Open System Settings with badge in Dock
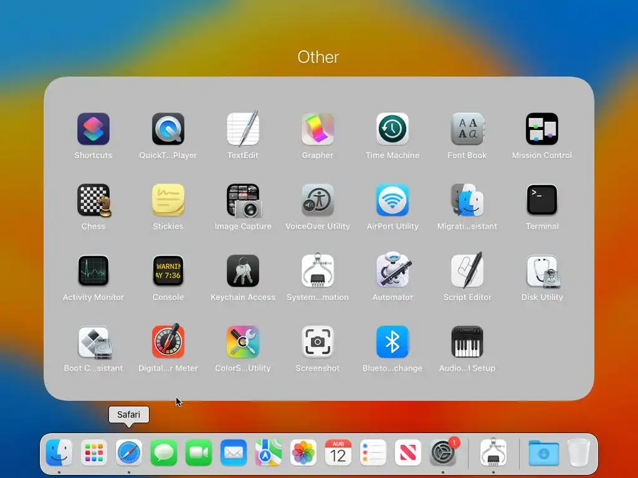 443,452
